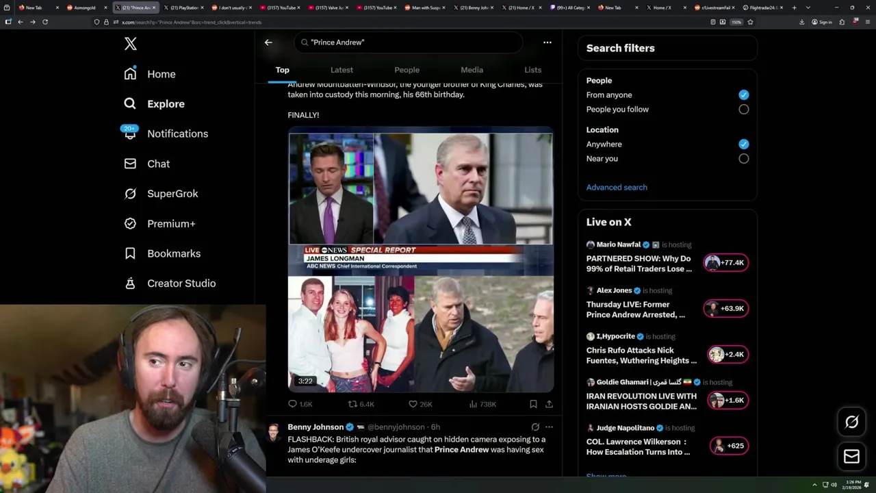The image size is (876, 493).
Task: Reply to the post with 1.6K replies
Action: pyautogui.click(x=300, y=404)
